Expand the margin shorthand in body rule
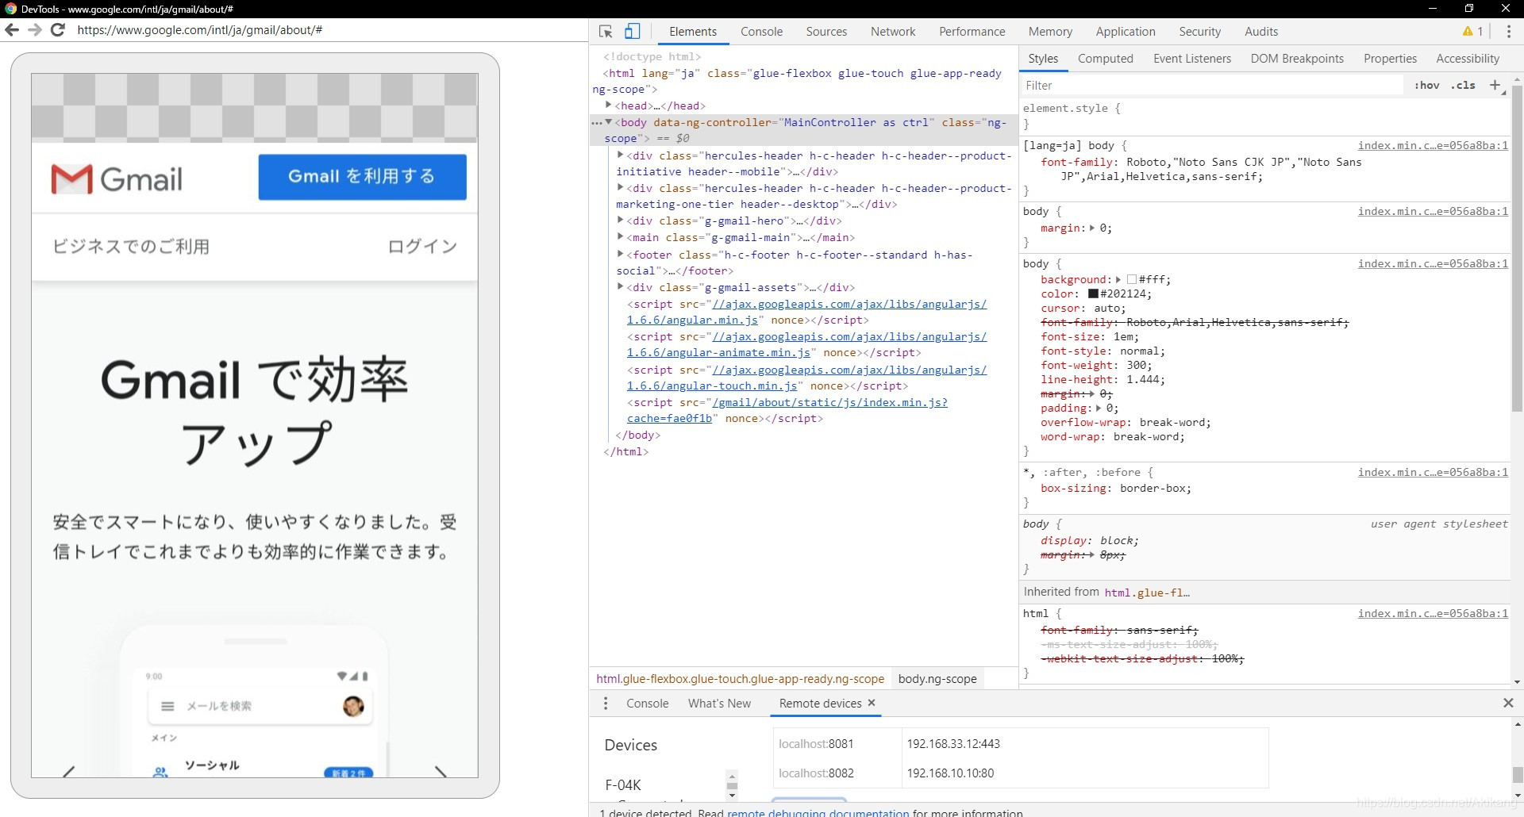 1092,228
